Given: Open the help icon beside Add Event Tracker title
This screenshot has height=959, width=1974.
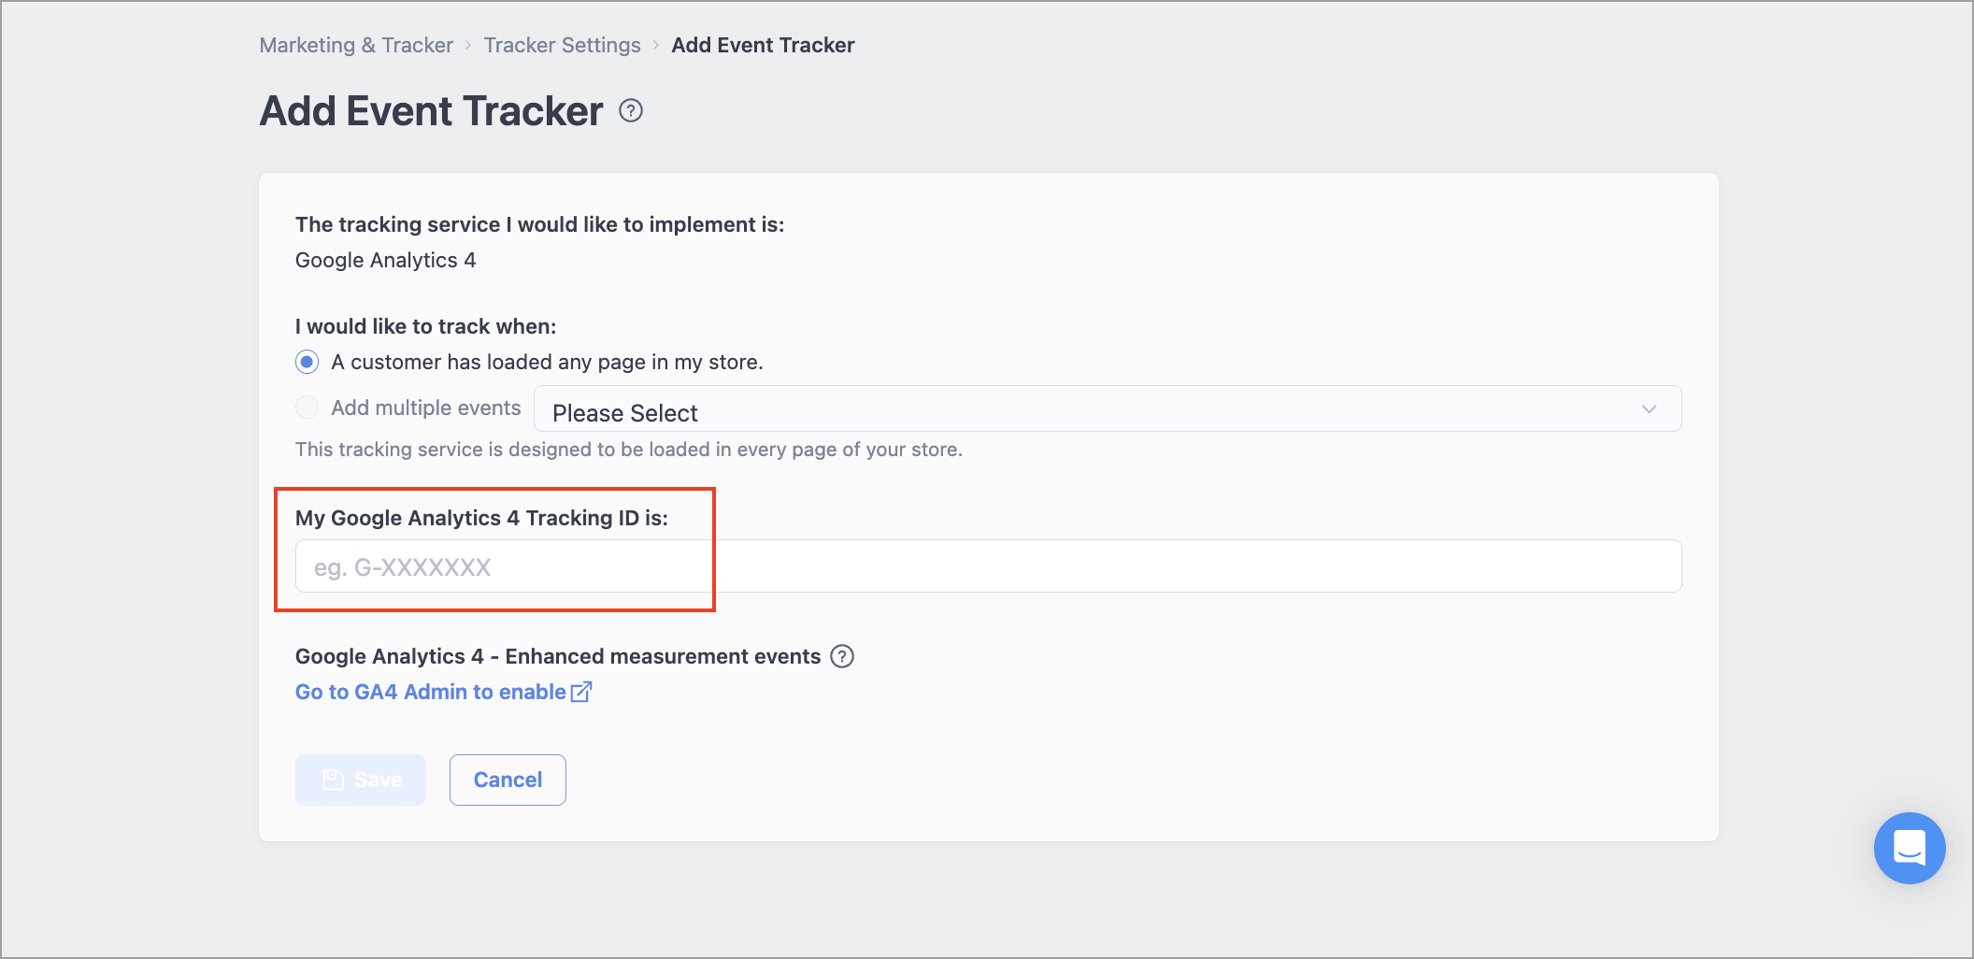Looking at the screenshot, I should (x=631, y=111).
